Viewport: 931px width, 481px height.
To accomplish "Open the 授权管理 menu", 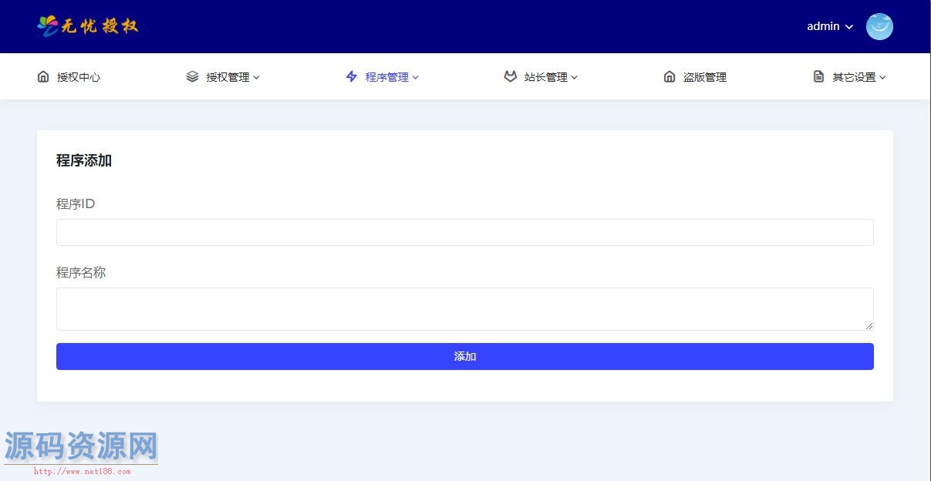I will (228, 77).
